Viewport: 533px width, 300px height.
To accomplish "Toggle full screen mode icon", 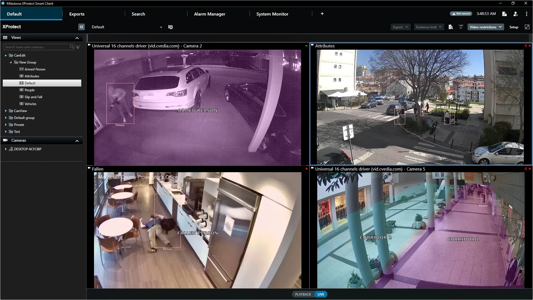I will click(x=527, y=27).
